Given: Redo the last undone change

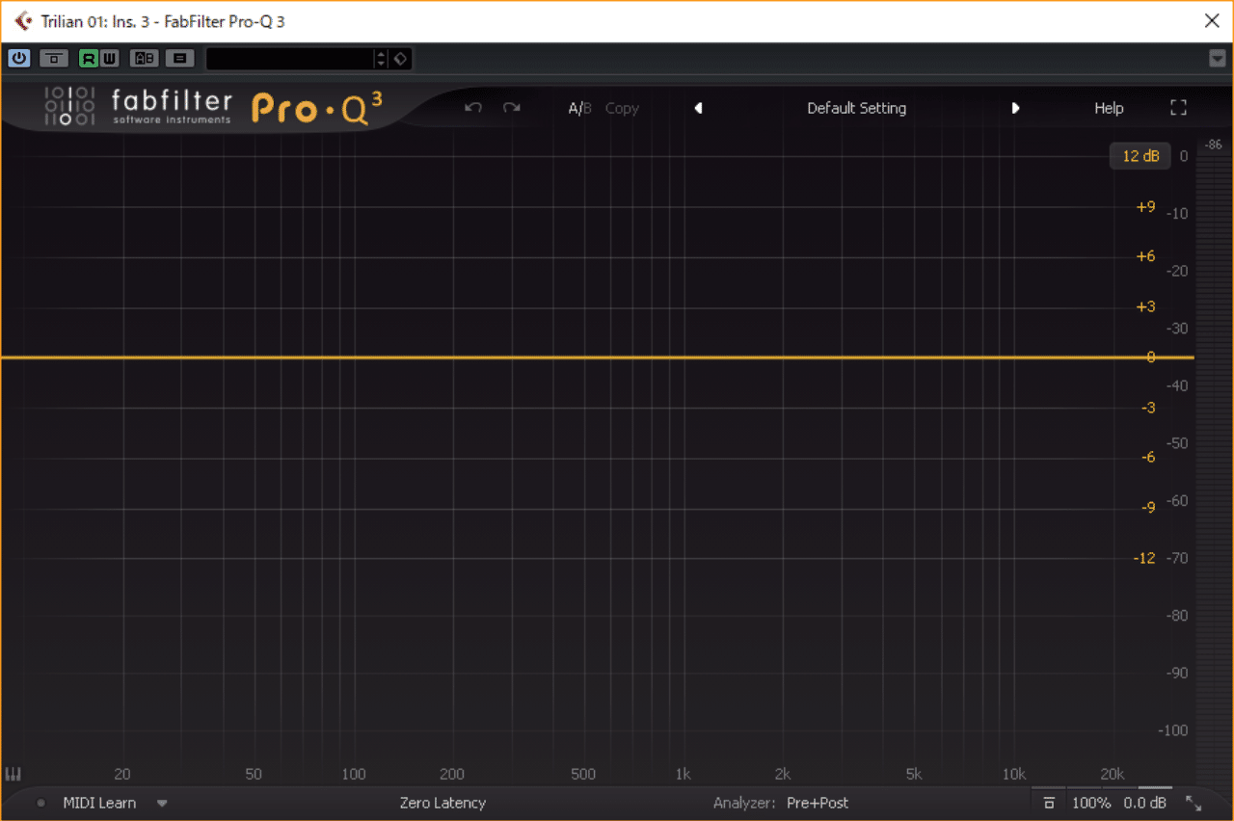Looking at the screenshot, I should pos(511,108).
